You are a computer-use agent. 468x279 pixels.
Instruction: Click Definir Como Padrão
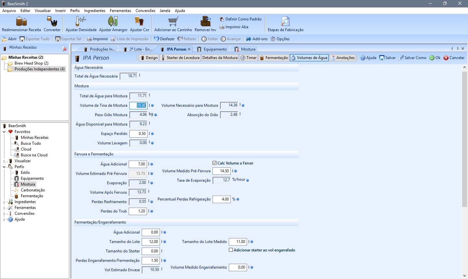coord(241,19)
